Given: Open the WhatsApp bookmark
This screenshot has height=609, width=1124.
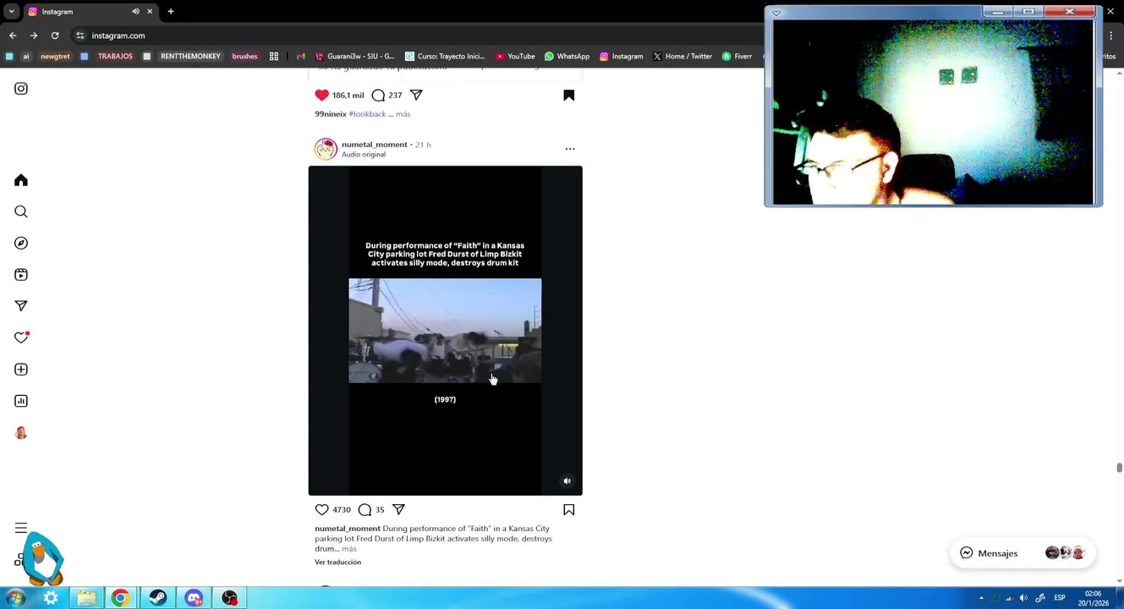Looking at the screenshot, I should [x=567, y=57].
